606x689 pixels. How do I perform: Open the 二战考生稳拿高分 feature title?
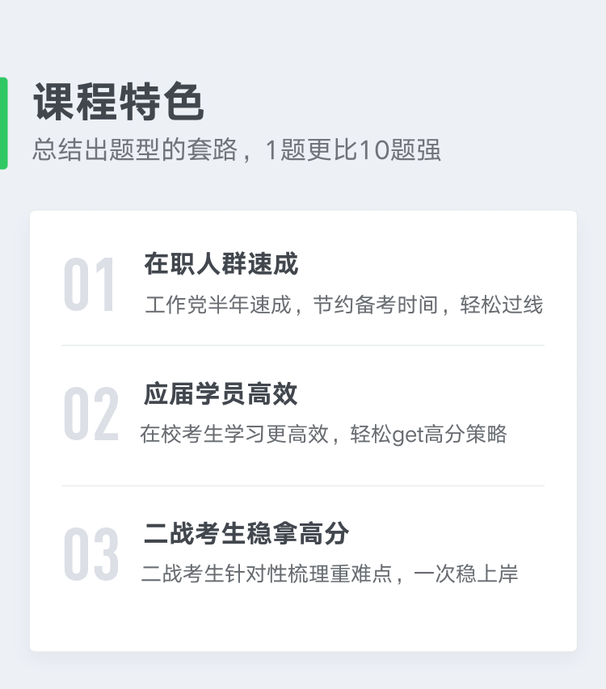[x=246, y=533]
